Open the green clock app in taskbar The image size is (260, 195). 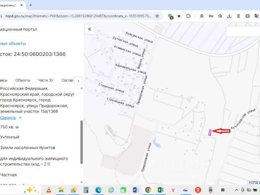coord(123,190)
